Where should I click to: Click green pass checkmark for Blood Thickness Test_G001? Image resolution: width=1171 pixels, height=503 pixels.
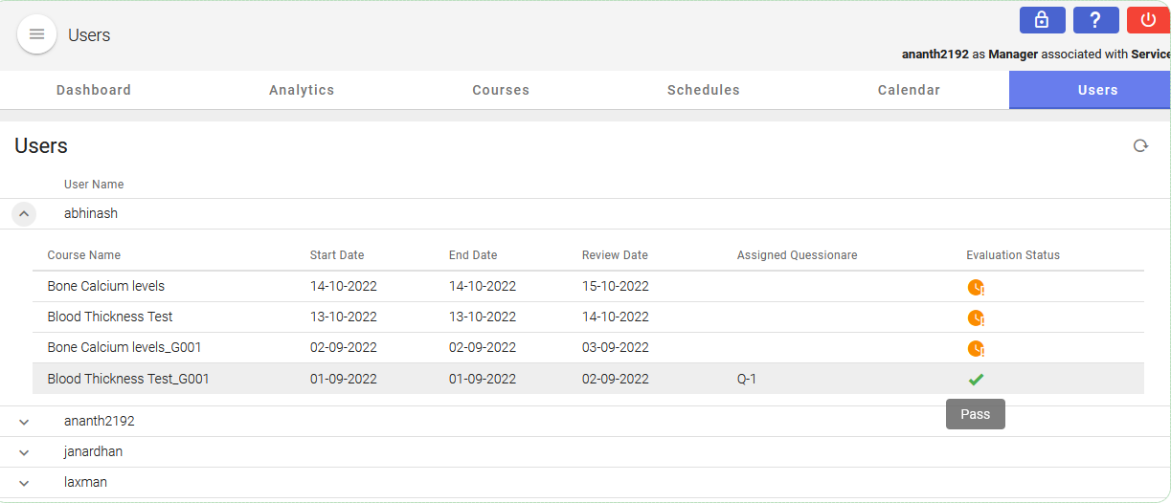click(976, 380)
